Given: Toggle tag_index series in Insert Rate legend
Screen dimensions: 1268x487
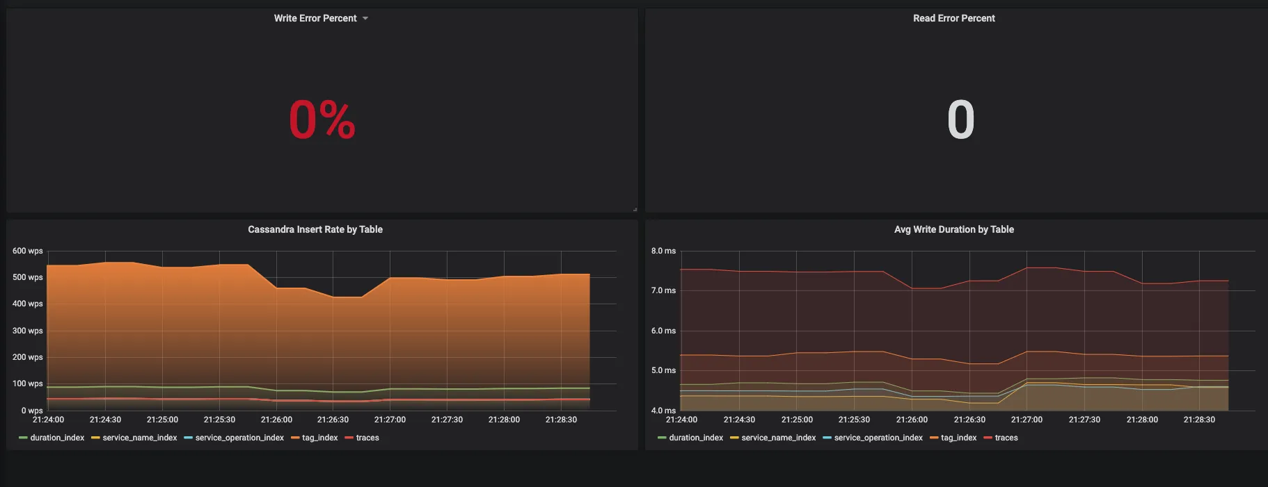Looking at the screenshot, I should point(320,438).
